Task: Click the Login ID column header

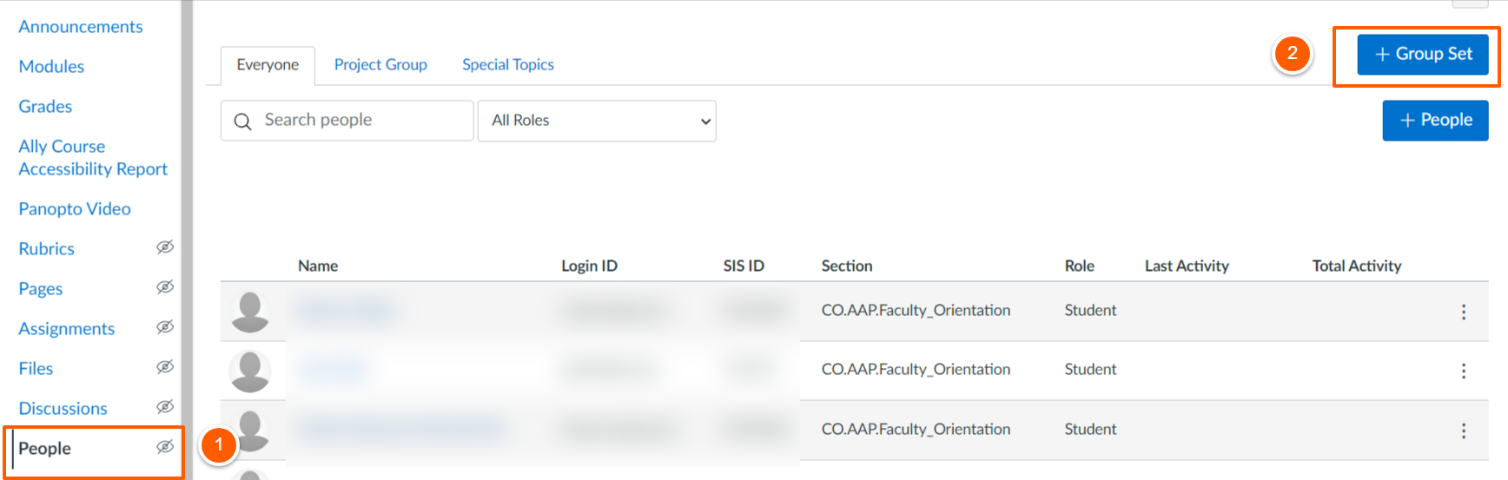Action: [589, 266]
